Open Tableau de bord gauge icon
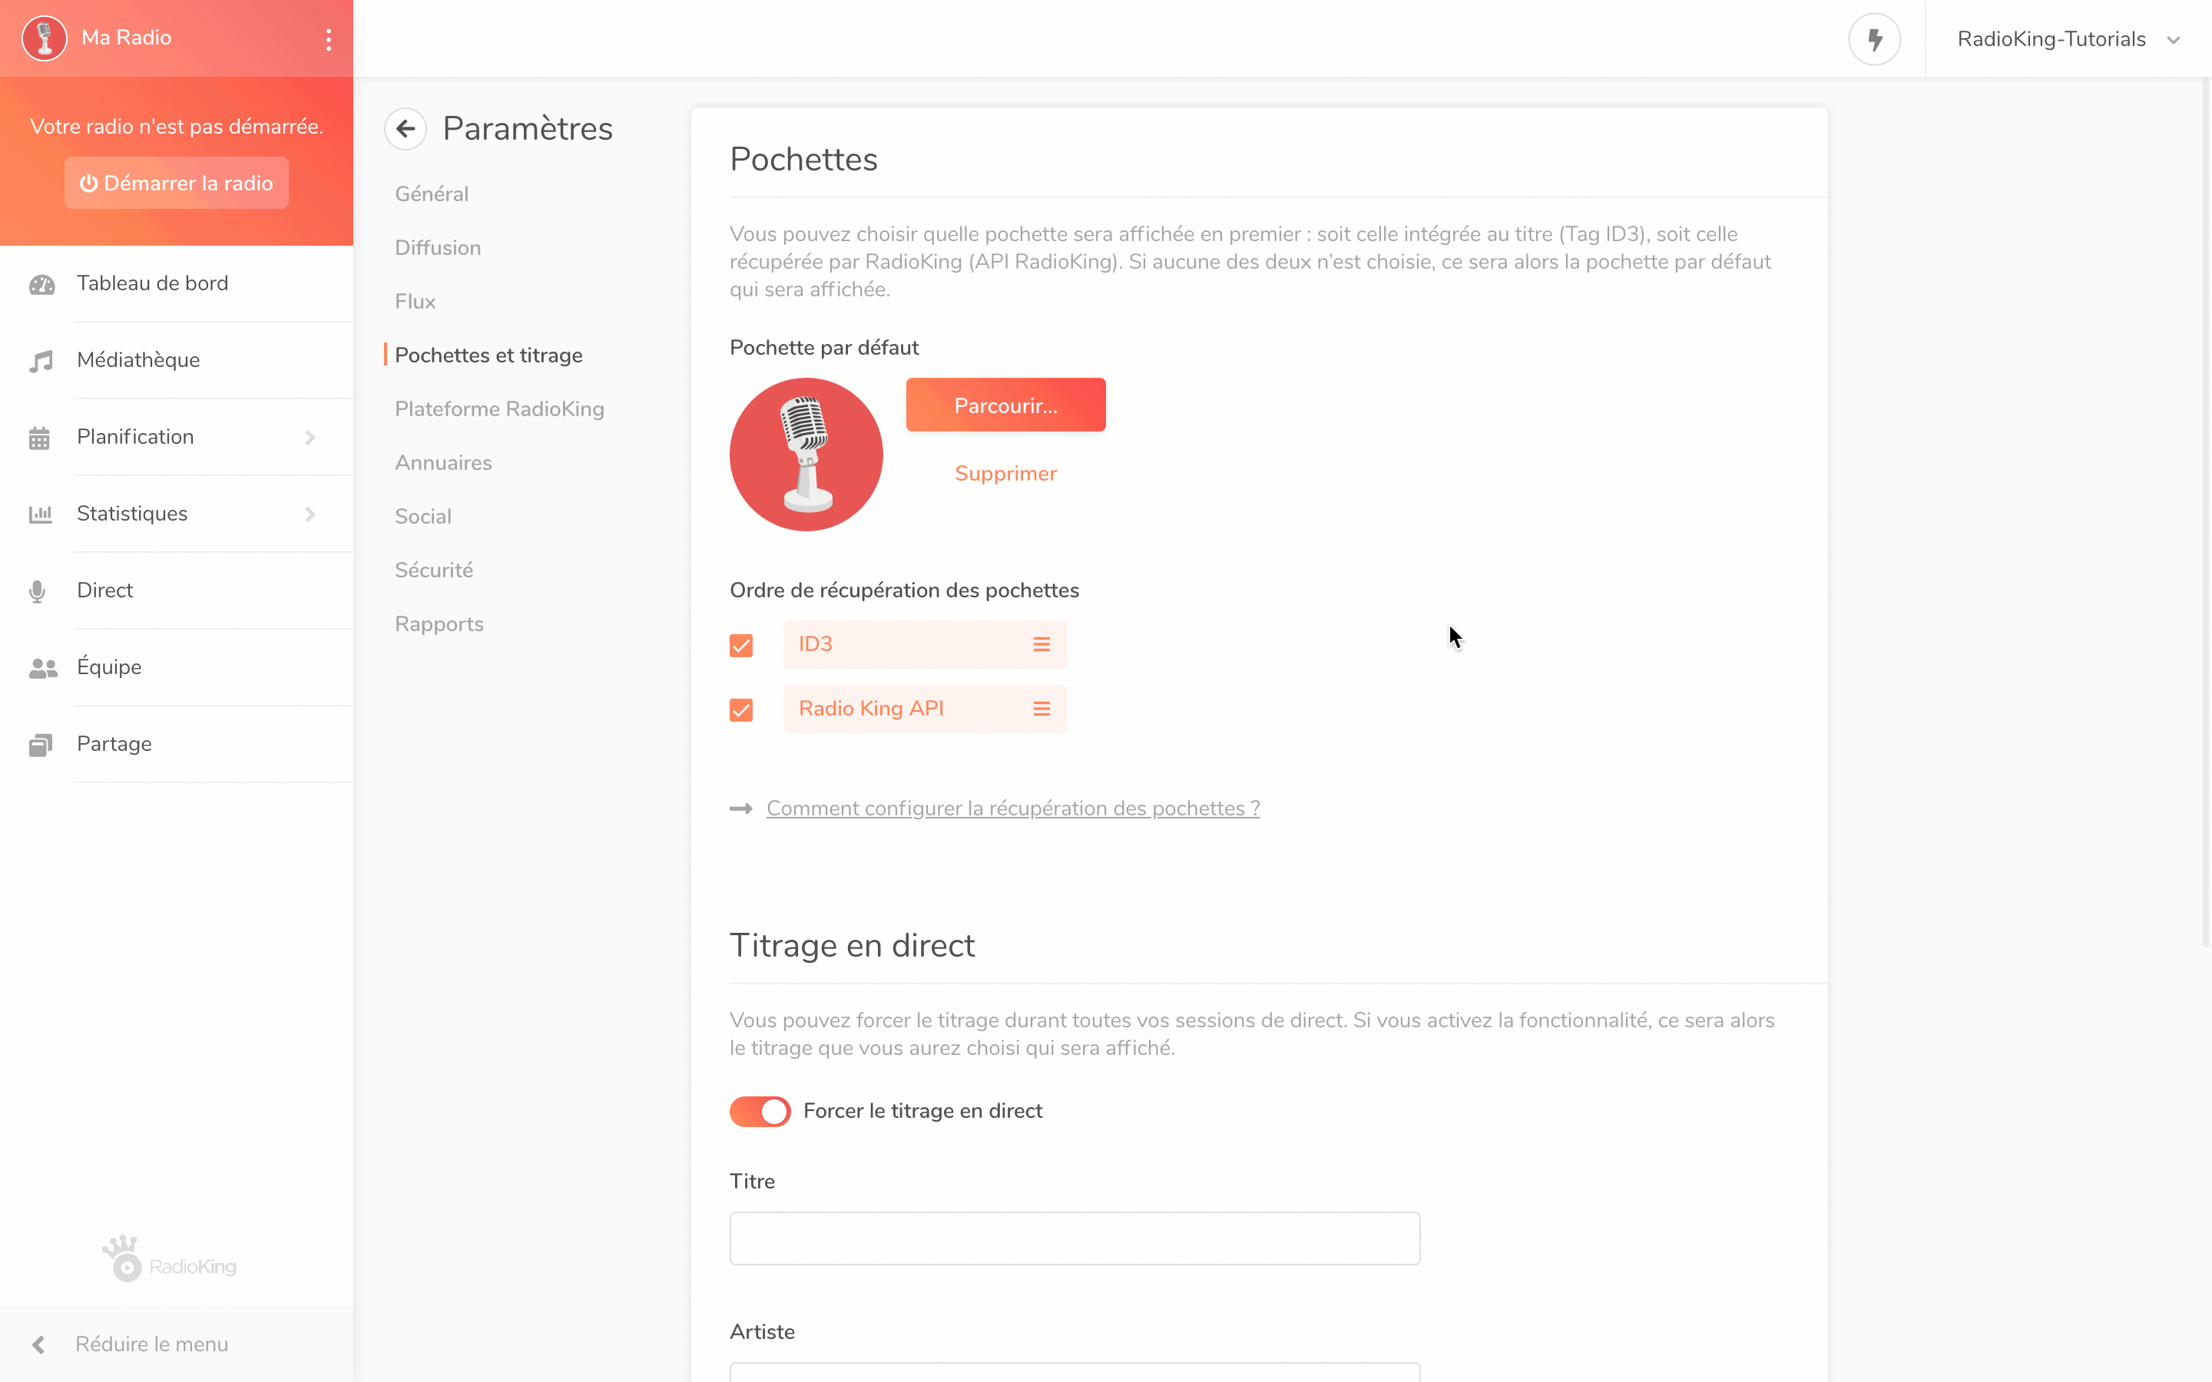Screen dimensions: 2212x1382 41,284
